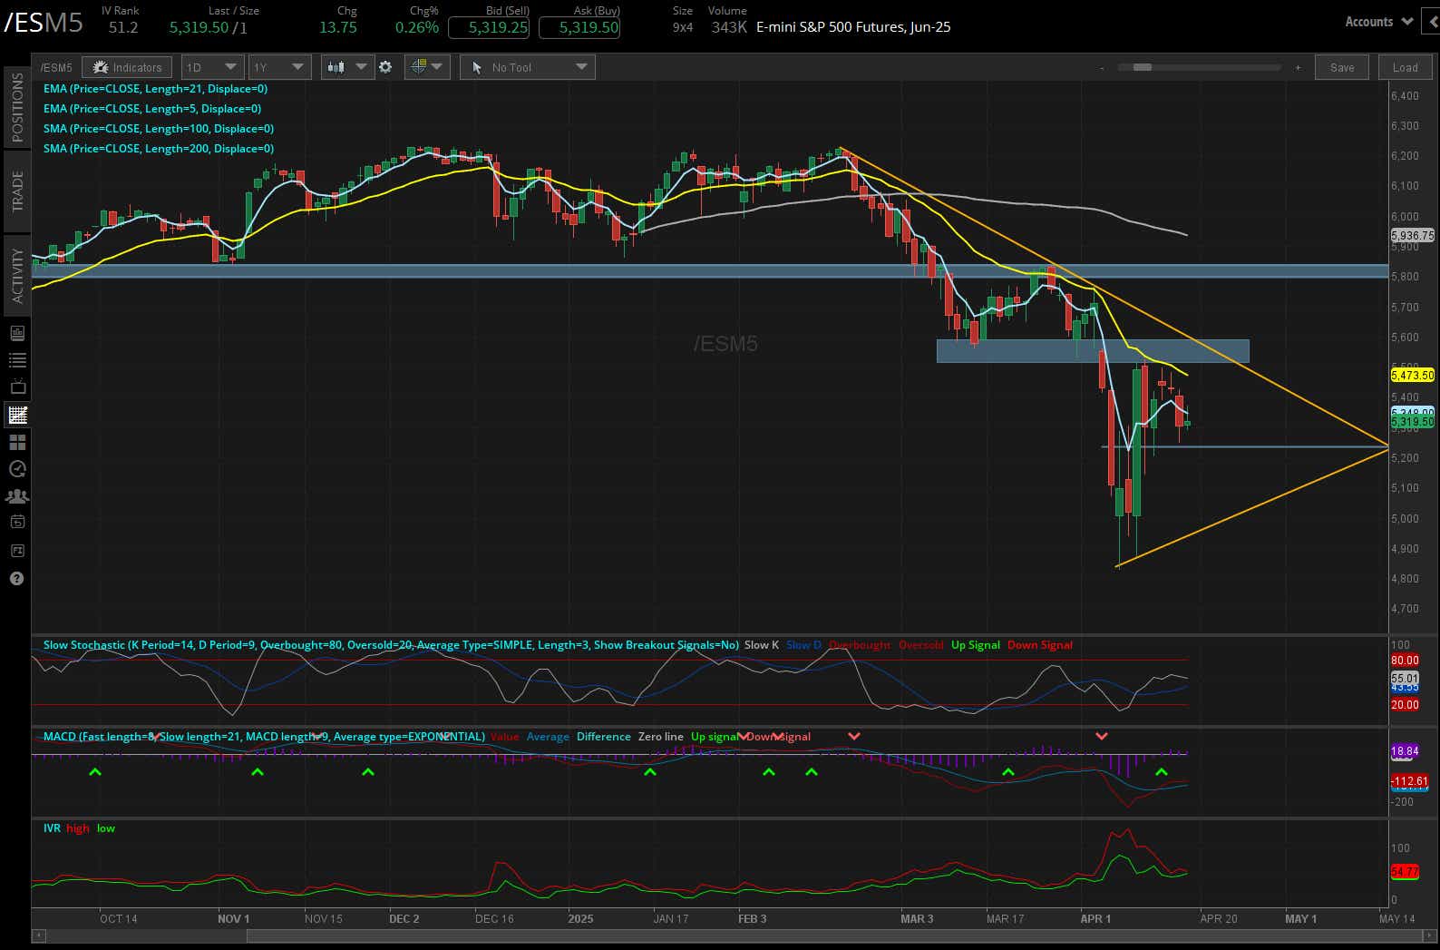Click the Ask (Buy) 5,319.50 button
This screenshot has width=1440, height=950.
pos(579,27)
